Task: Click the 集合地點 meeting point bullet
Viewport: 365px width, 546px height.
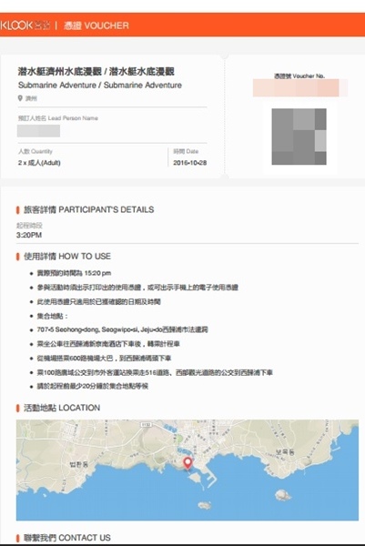Action: (x=52, y=316)
